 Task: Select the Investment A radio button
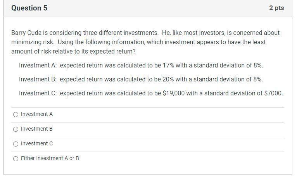tap(16, 114)
